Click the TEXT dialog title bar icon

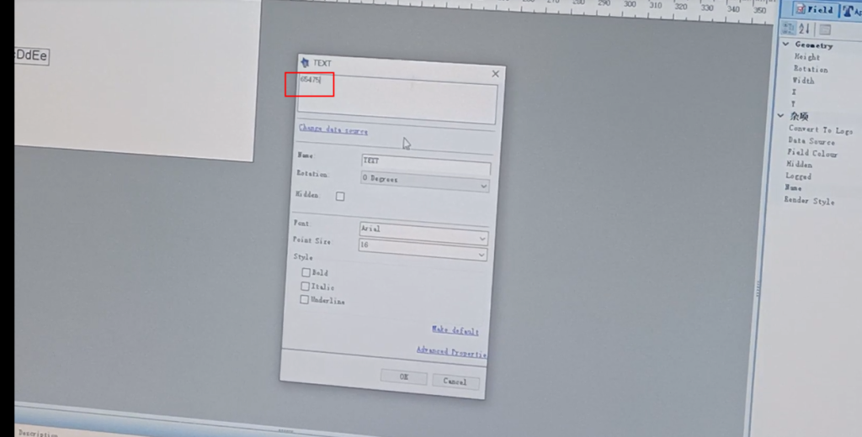pos(305,63)
